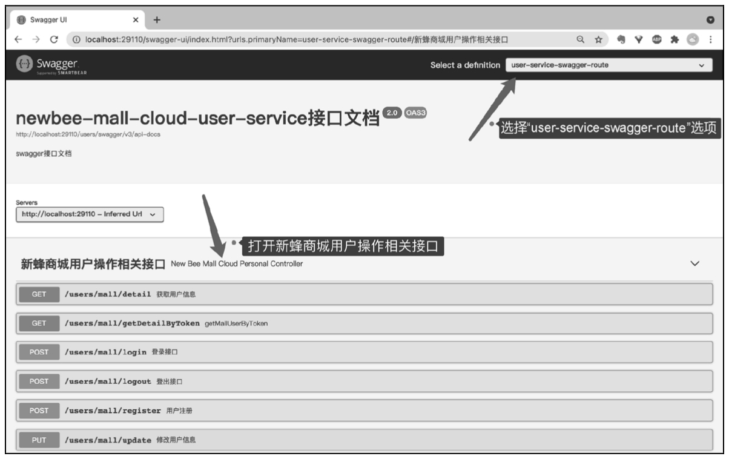Open the api-docs link under title
This screenshot has width=729, height=459.
click(x=88, y=134)
